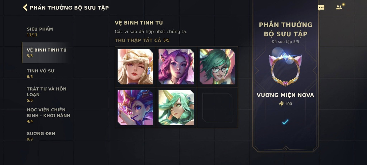The width and height of the screenshot is (367, 165).
Task: Select the green-haired champion with glasses portrait
Action: click(x=217, y=67)
